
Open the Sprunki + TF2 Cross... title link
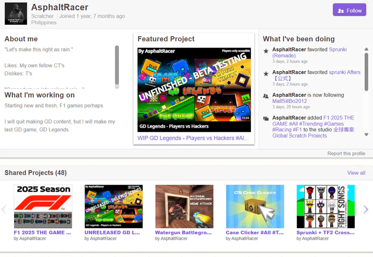pyautogui.click(x=325, y=233)
